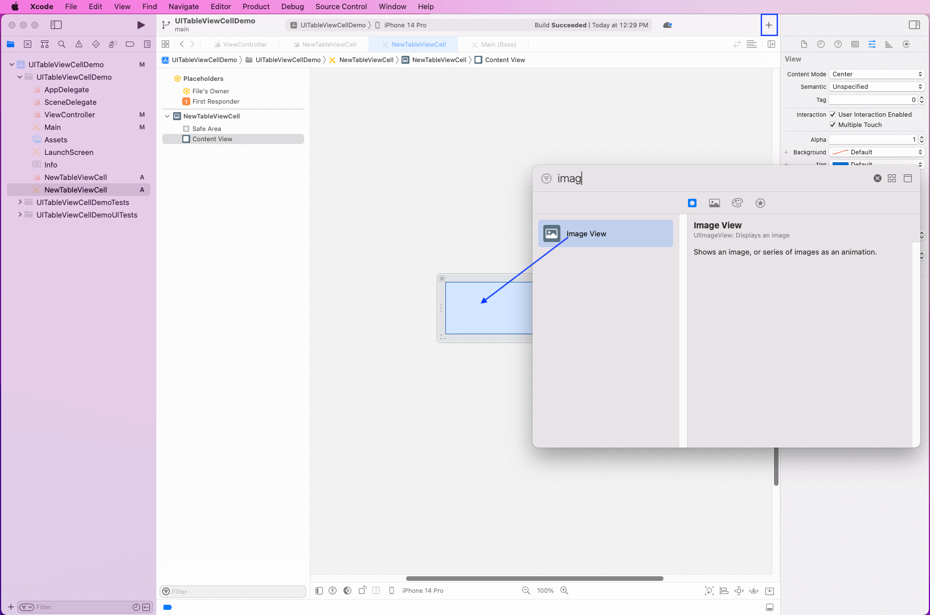Switch library to the Image/media tab
Viewport: 930px width, 615px height.
(714, 203)
